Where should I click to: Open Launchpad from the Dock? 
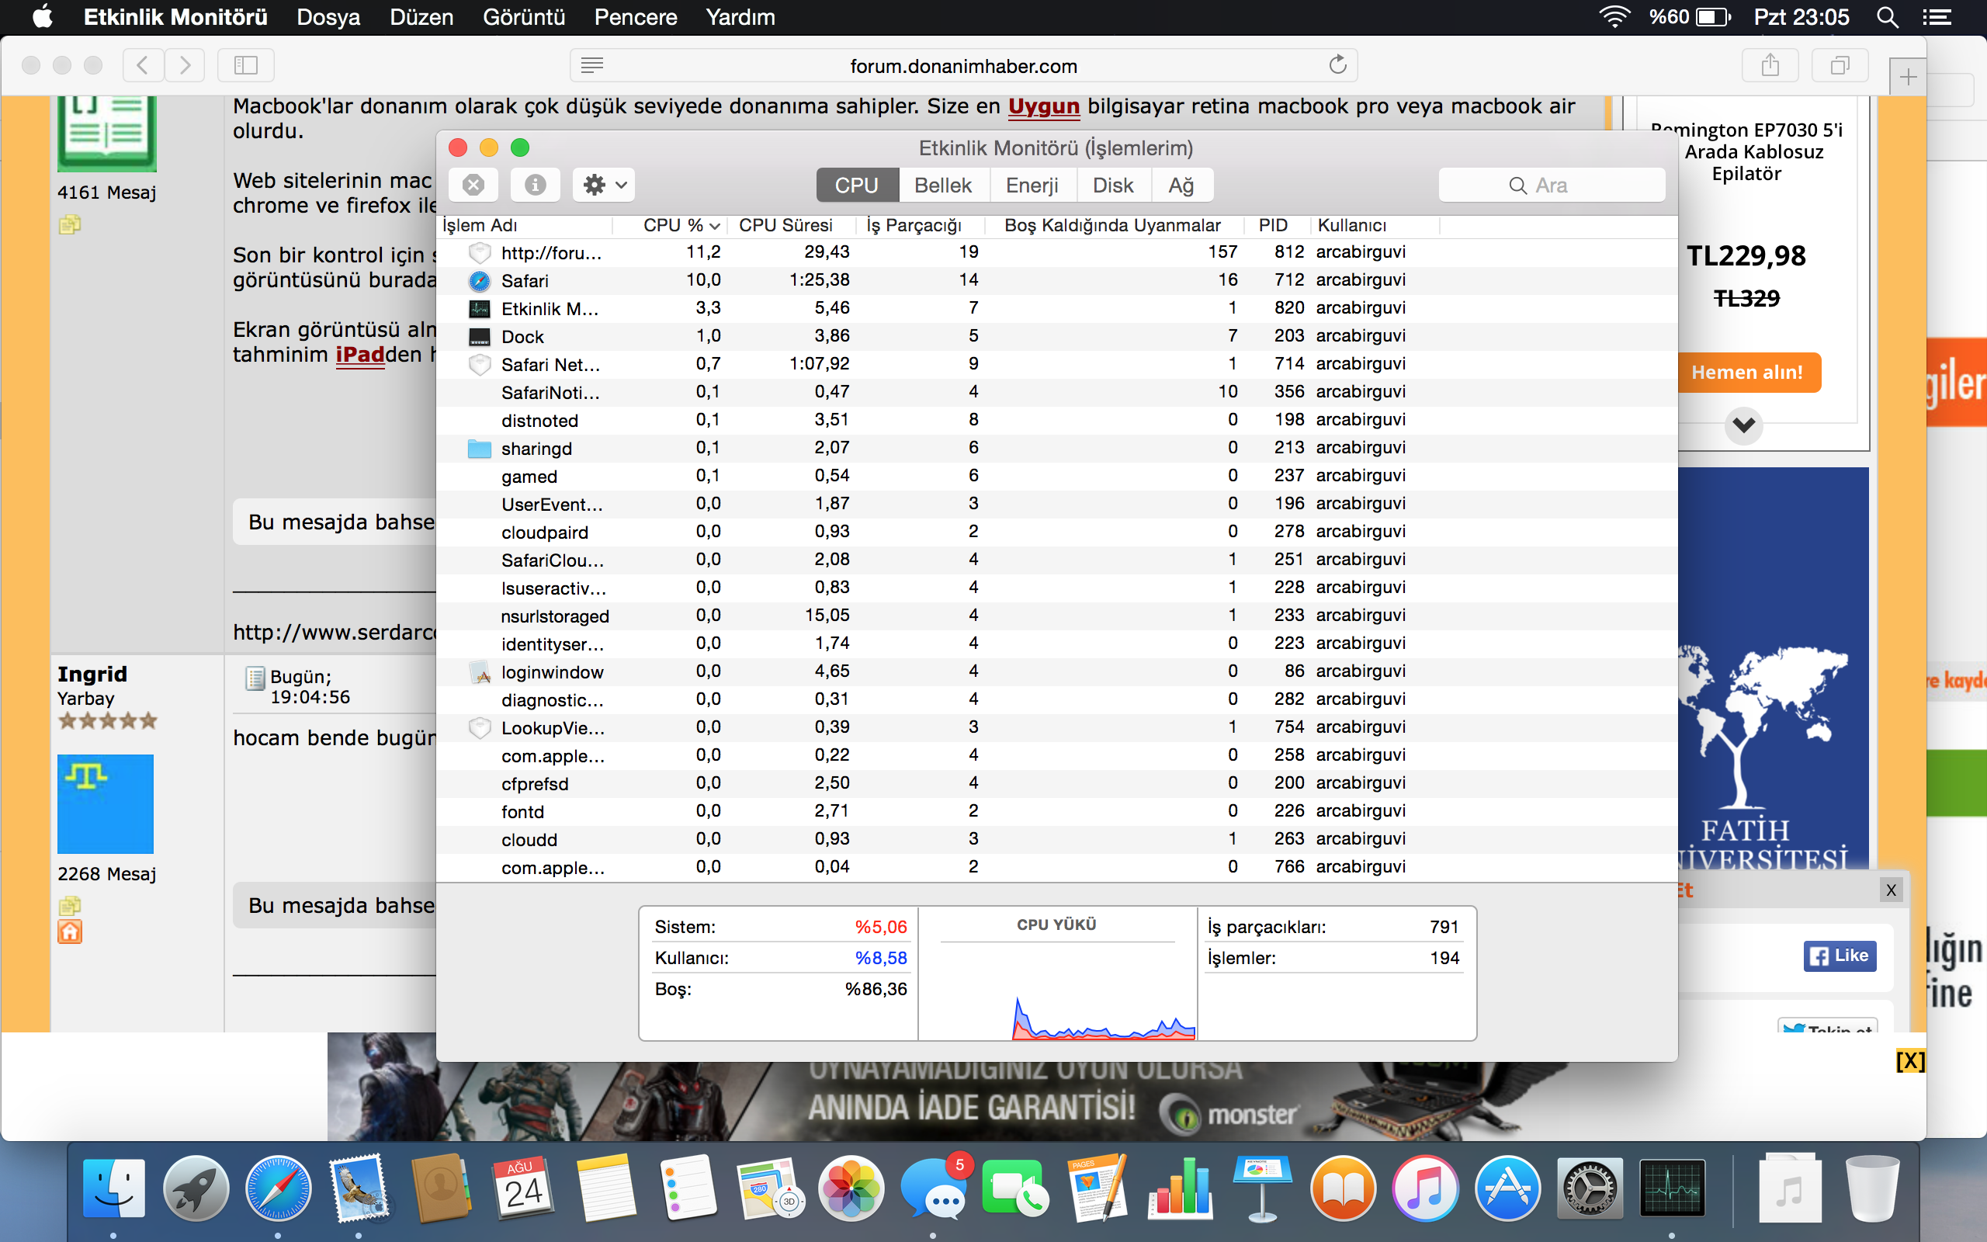tap(196, 1188)
